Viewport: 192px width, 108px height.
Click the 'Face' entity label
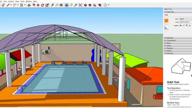pos(166,15)
